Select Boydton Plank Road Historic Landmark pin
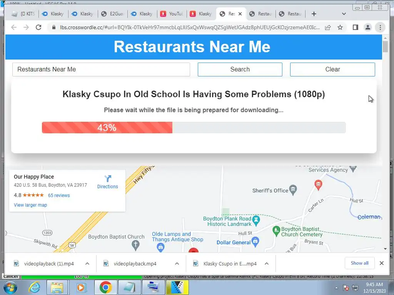This screenshot has height=295, width=394. (x=256, y=220)
